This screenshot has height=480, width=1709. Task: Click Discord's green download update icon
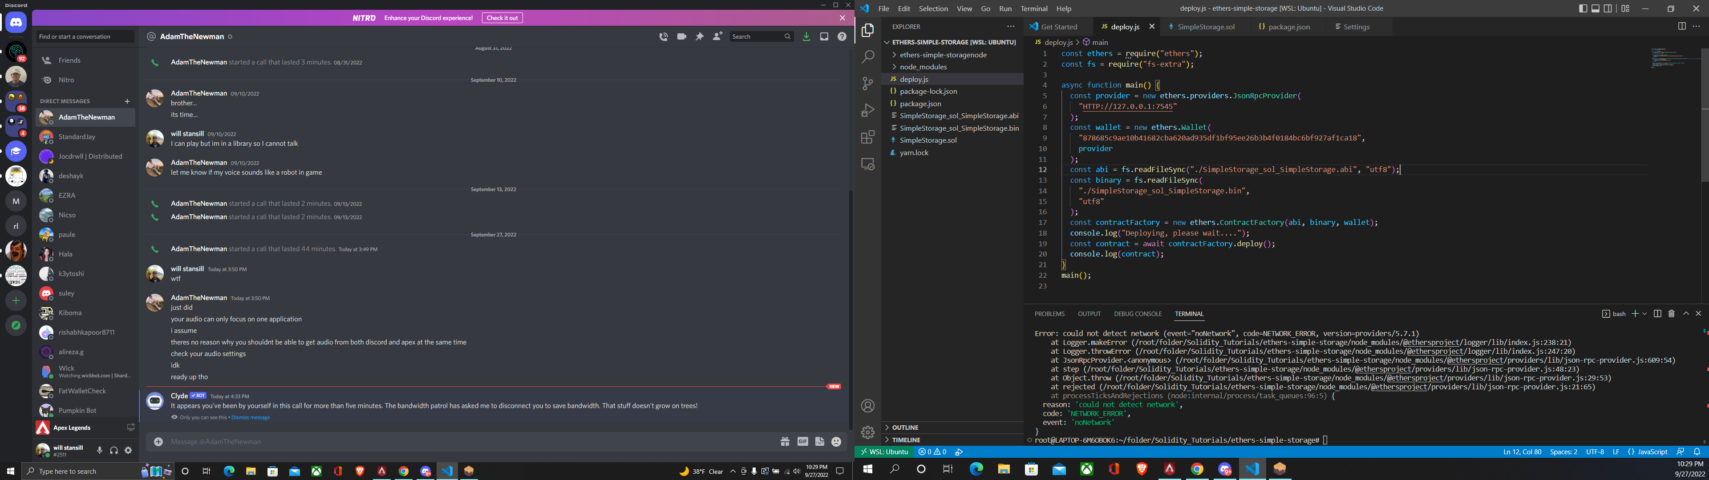[806, 36]
